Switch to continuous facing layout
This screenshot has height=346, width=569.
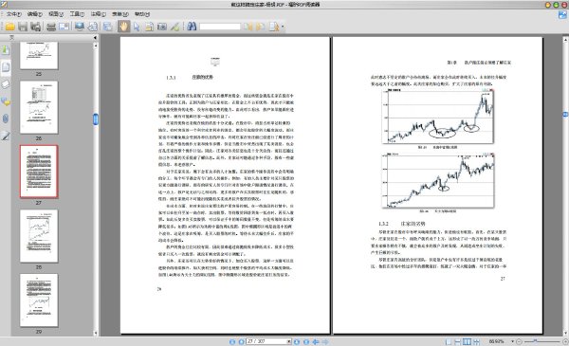click(476, 341)
